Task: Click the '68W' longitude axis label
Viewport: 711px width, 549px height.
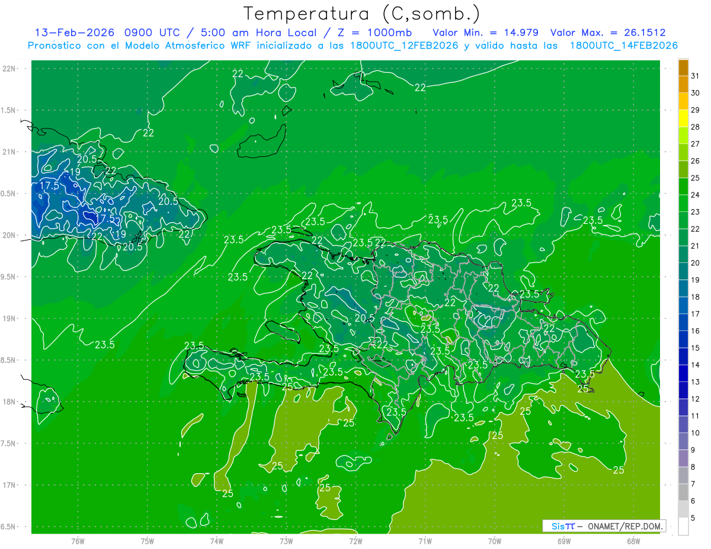Action: pos(633,541)
